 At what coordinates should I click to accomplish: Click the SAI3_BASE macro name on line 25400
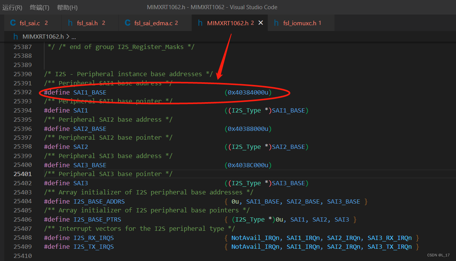[90, 165]
